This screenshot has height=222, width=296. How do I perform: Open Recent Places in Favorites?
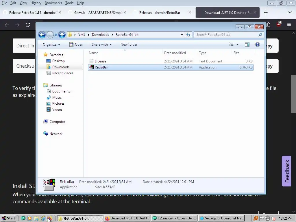coord(62,73)
